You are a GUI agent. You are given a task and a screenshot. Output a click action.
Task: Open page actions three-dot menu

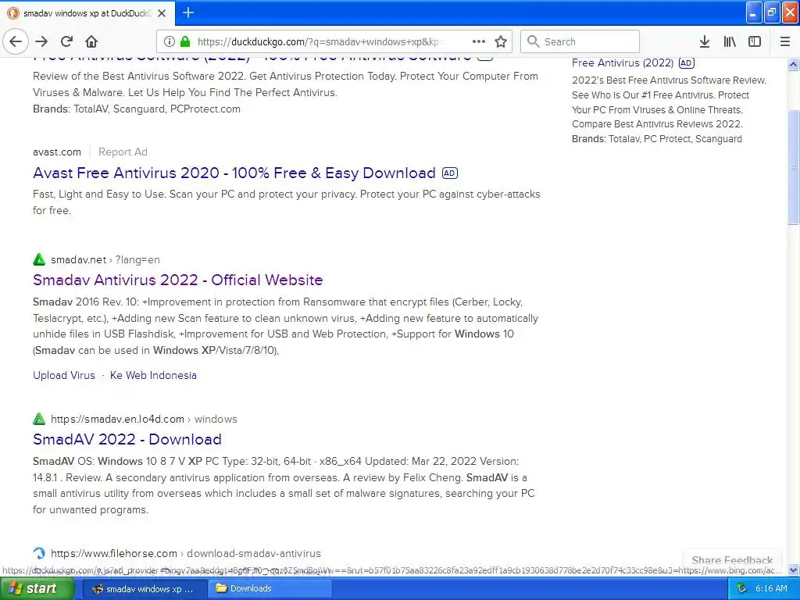479,41
